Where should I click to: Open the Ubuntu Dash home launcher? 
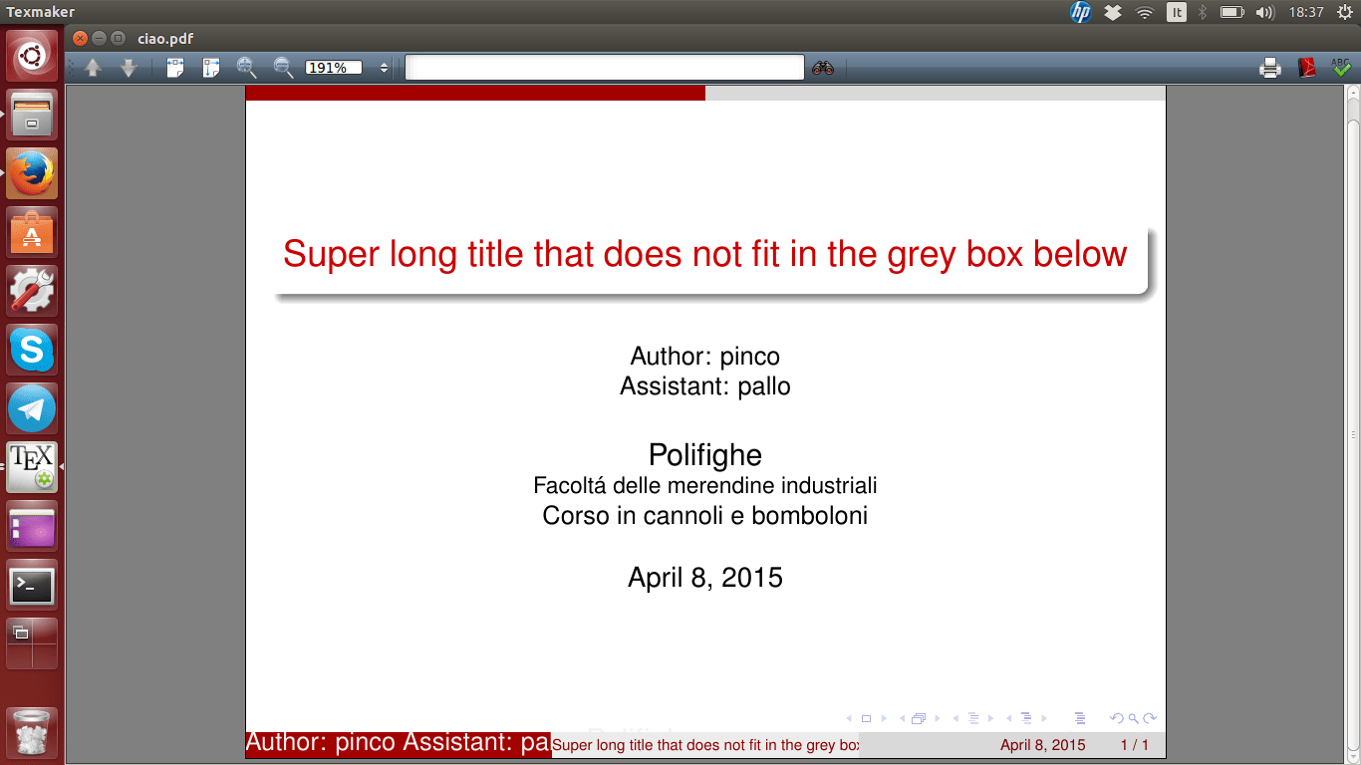pos(32,56)
